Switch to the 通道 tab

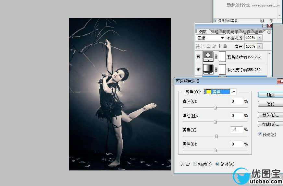[258, 32]
